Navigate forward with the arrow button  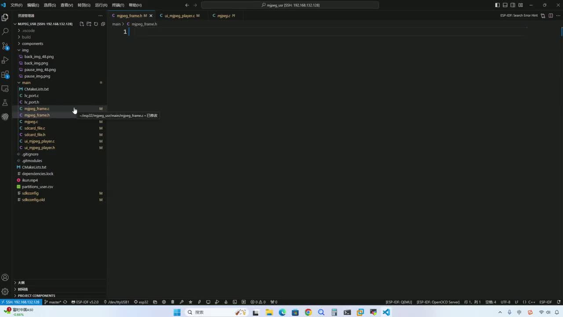[195, 5]
